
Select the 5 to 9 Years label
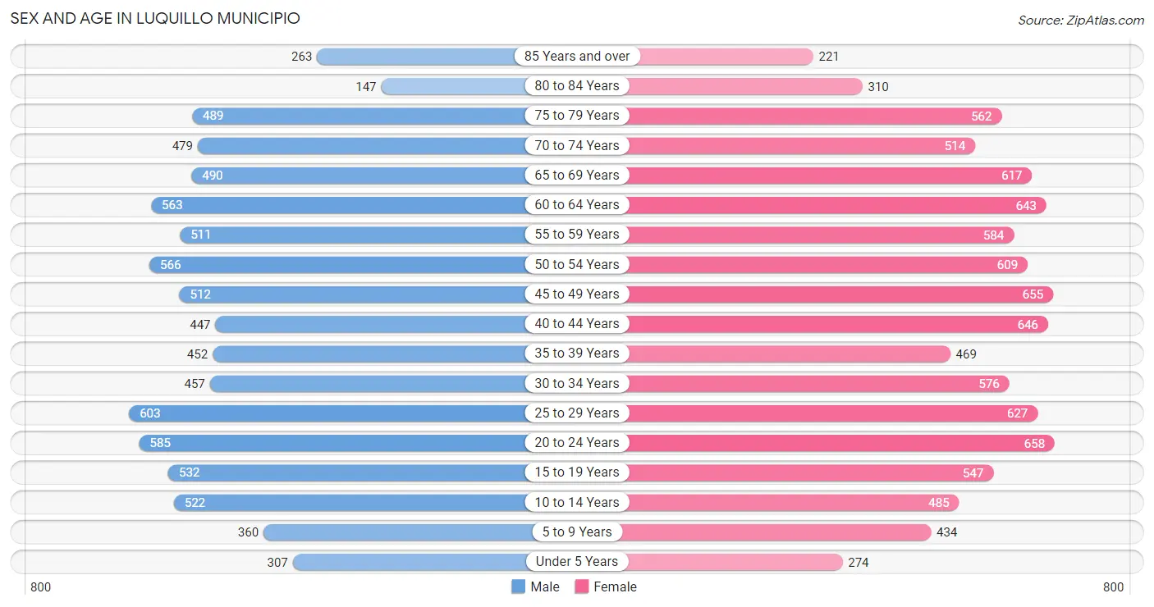coord(577,532)
